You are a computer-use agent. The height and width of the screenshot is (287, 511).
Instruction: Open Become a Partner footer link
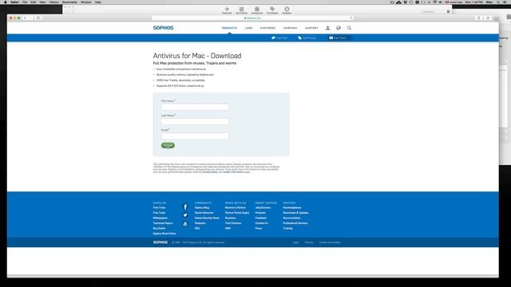click(236, 207)
